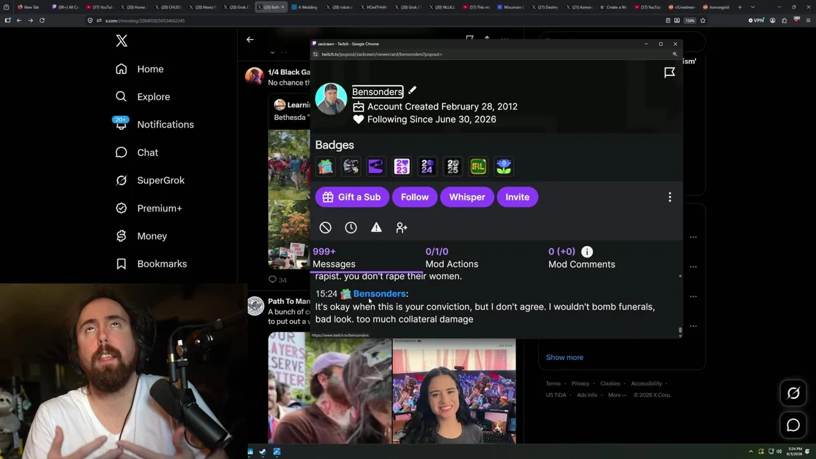Click the Follow button in viewer card
The height and width of the screenshot is (459, 816).
[415, 197]
